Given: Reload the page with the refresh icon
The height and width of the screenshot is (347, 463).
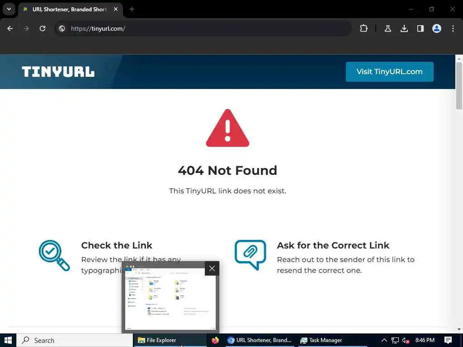Looking at the screenshot, I should [x=43, y=28].
